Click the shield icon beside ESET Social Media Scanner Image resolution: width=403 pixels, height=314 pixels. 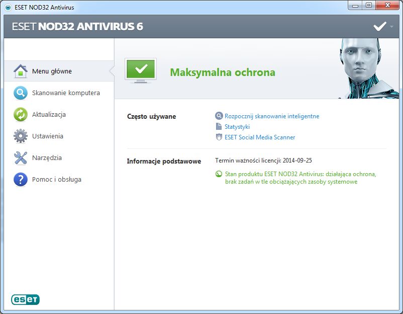(x=219, y=137)
